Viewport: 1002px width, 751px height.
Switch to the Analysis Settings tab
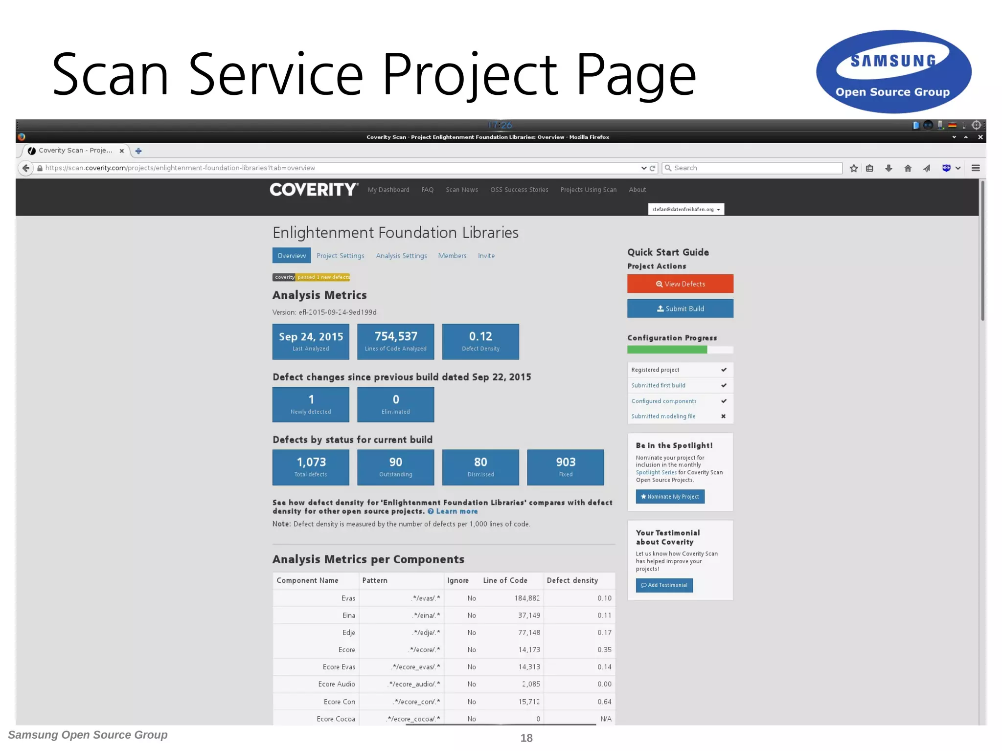(x=401, y=256)
